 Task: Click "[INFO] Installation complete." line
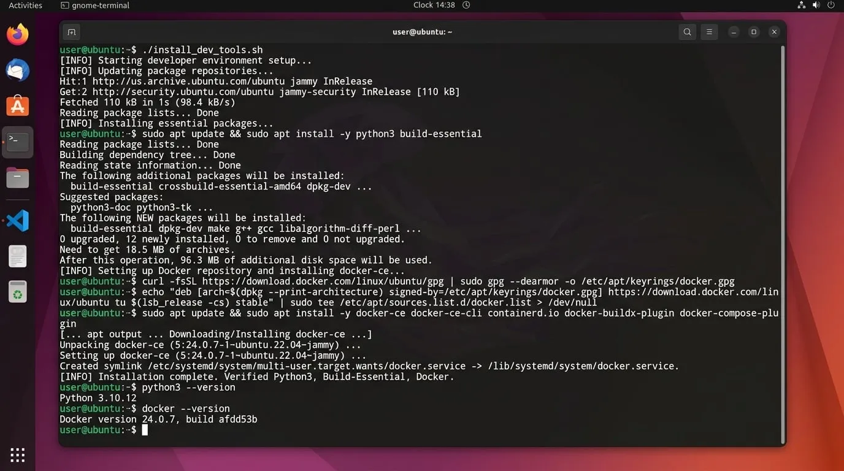pyautogui.click(x=257, y=377)
